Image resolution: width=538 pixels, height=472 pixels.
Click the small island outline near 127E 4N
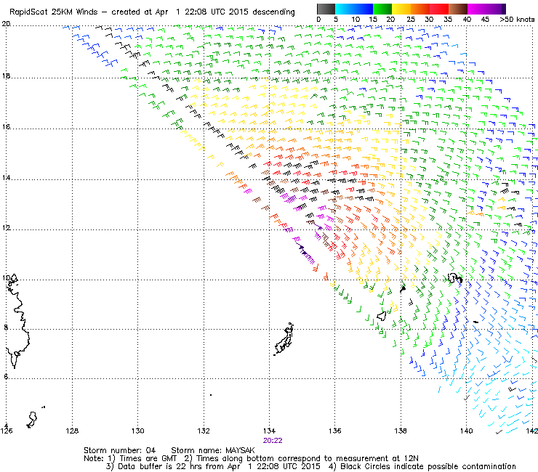(32, 420)
